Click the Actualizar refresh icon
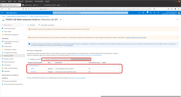The height and width of the screenshot is (97, 181). coord(28,25)
